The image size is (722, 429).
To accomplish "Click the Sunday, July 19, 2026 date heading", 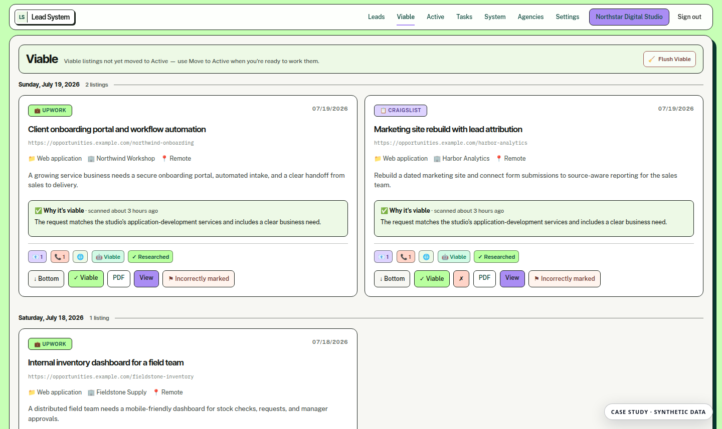I will click(x=49, y=85).
